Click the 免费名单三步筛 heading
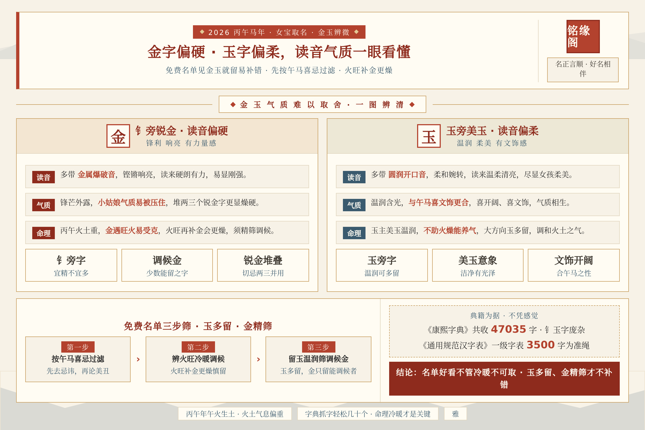This screenshot has width=645, height=430. 198,326
